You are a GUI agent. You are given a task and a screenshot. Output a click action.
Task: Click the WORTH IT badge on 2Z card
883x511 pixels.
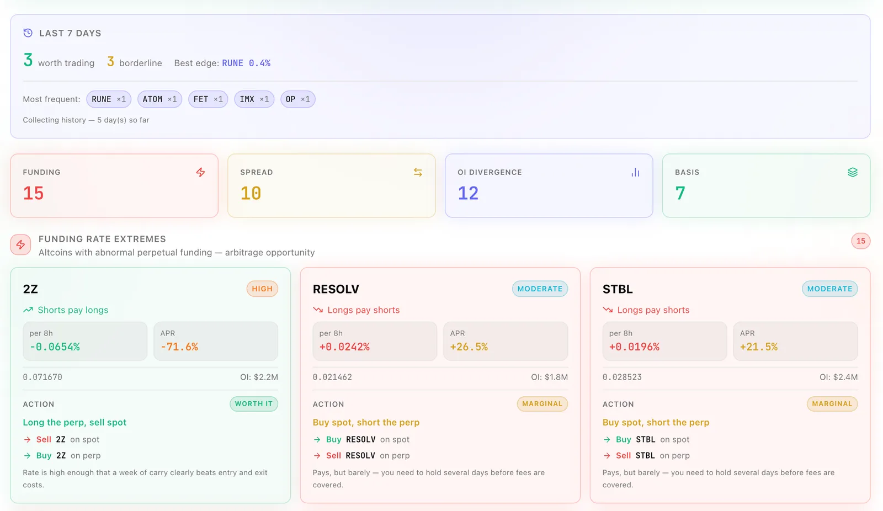tap(254, 404)
